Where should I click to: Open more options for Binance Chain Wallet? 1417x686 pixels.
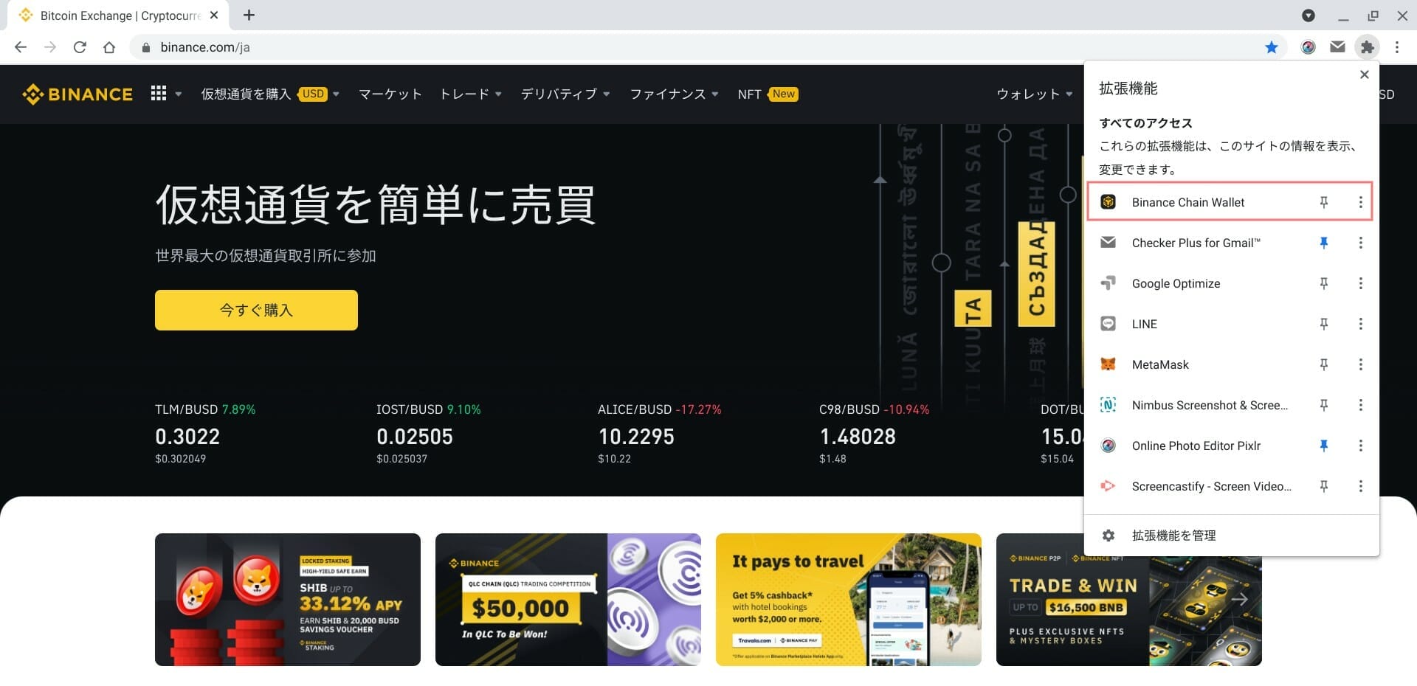click(x=1361, y=202)
